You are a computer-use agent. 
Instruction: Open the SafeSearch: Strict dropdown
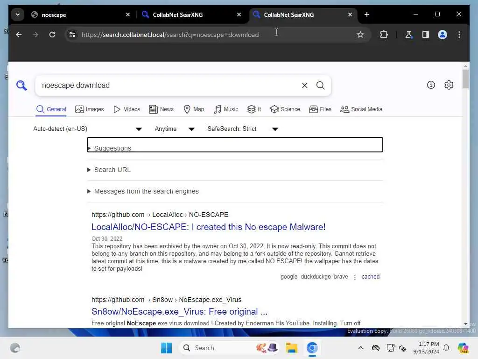[243, 129]
